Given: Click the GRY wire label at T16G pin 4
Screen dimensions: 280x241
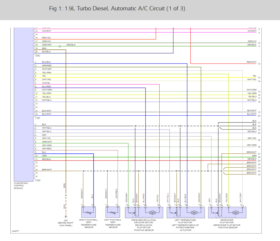Looking at the screenshot, I should pos(44,135).
